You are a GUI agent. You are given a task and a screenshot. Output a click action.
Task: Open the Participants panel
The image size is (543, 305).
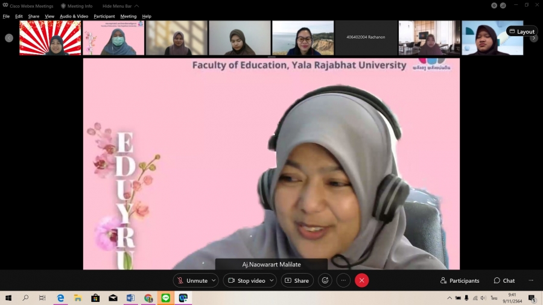(460, 280)
